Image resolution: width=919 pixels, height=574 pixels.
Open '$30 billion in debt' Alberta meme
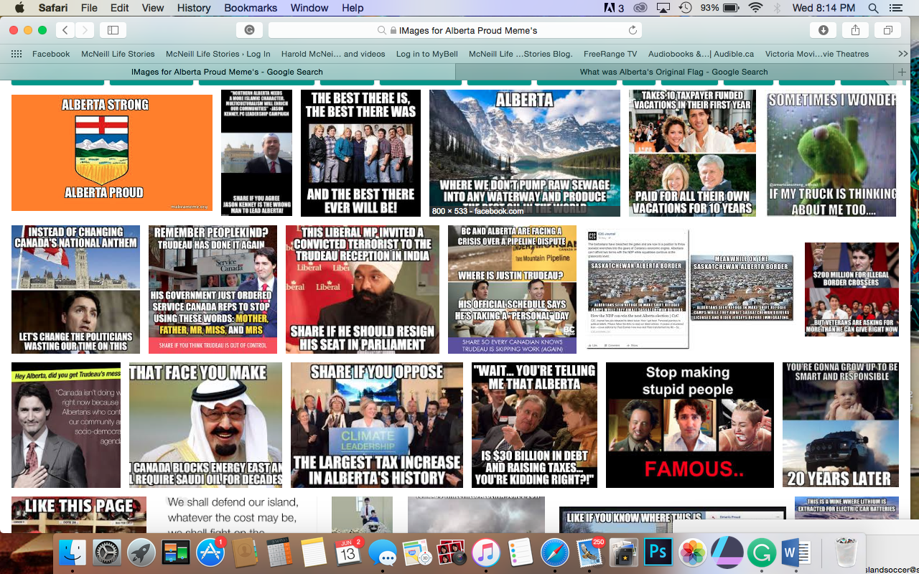click(534, 425)
